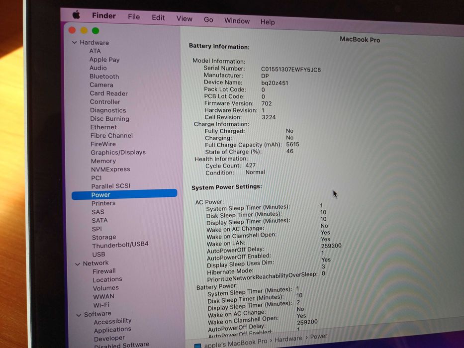Open the Window menu

237,21
